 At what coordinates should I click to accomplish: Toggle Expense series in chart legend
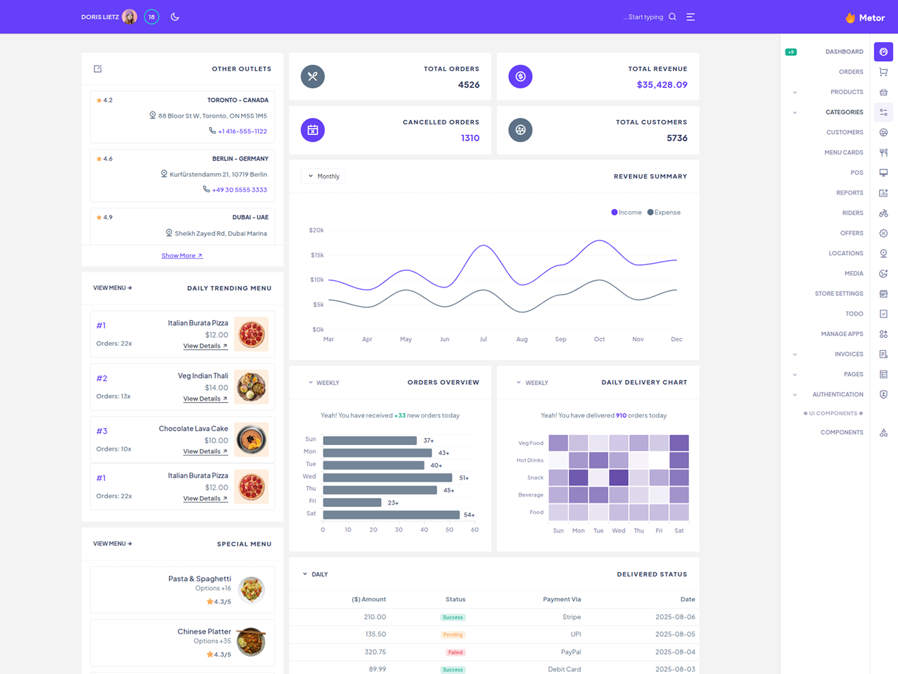click(x=664, y=213)
